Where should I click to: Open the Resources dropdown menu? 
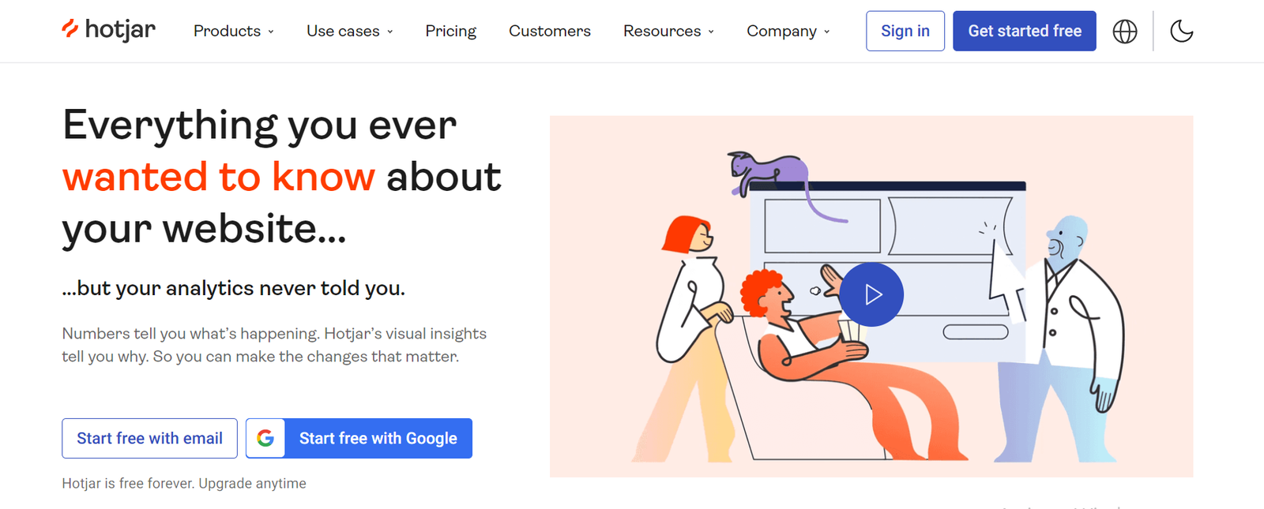(x=668, y=31)
